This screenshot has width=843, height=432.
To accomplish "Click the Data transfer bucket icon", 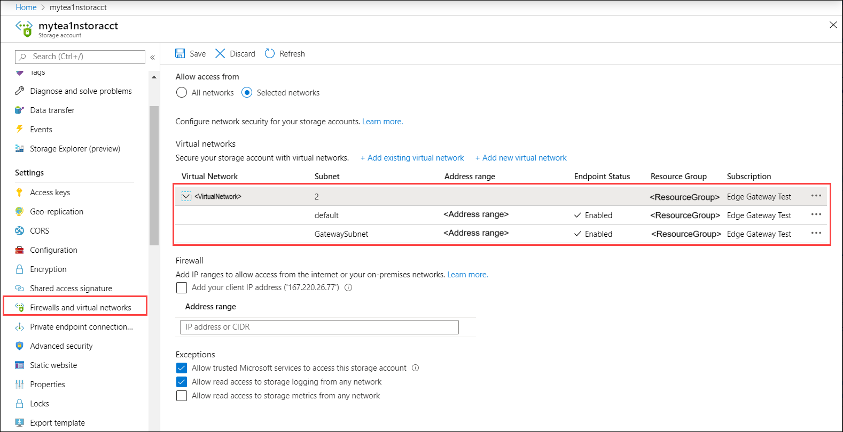I will 20,110.
